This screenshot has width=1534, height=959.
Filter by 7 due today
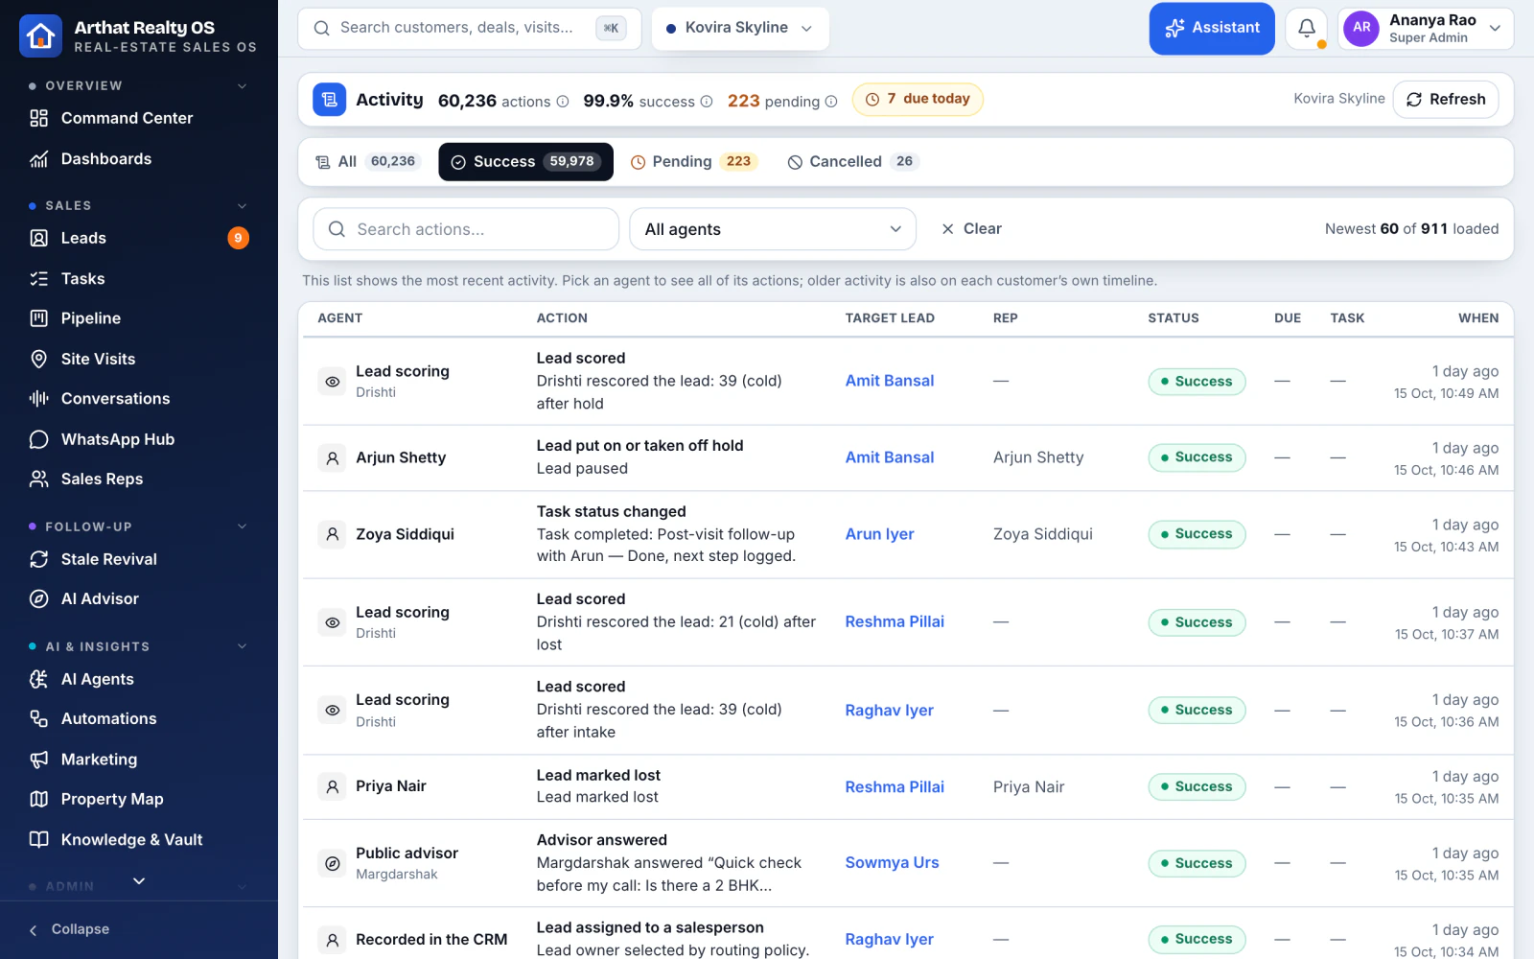point(918,99)
